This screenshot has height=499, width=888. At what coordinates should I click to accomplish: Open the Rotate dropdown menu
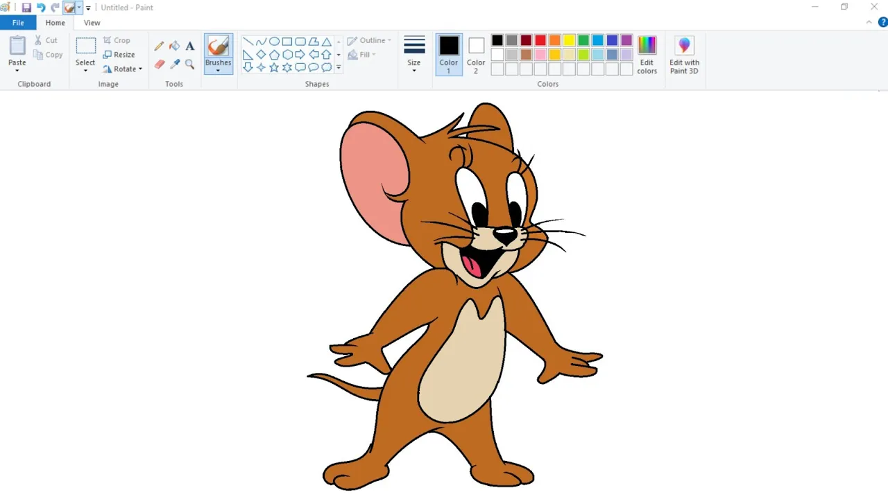(122, 69)
